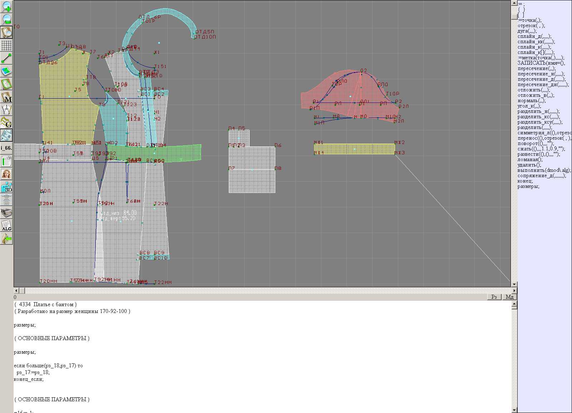The image size is (572, 413).
Task: Select the compass measuring tool
Action: (6, 110)
